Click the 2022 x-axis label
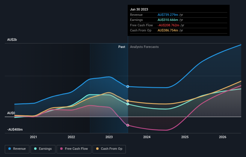 pos(71,137)
